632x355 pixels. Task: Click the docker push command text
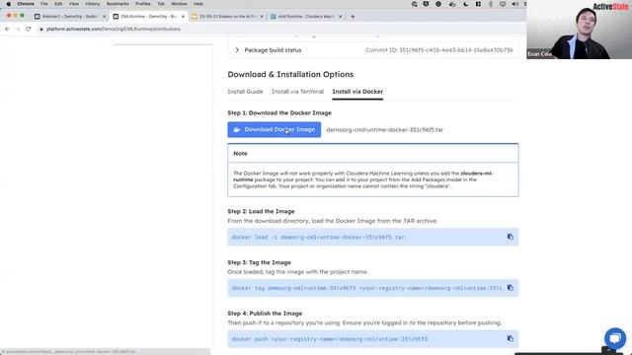tap(330, 339)
